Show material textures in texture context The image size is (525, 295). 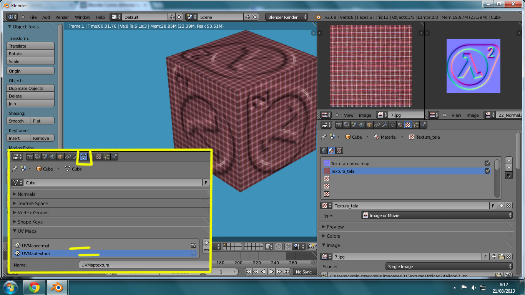331,151
